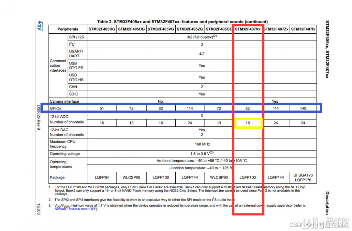Click the 'Junction temperature' value line
The width and height of the screenshot is (352, 231).
[x=202, y=168]
